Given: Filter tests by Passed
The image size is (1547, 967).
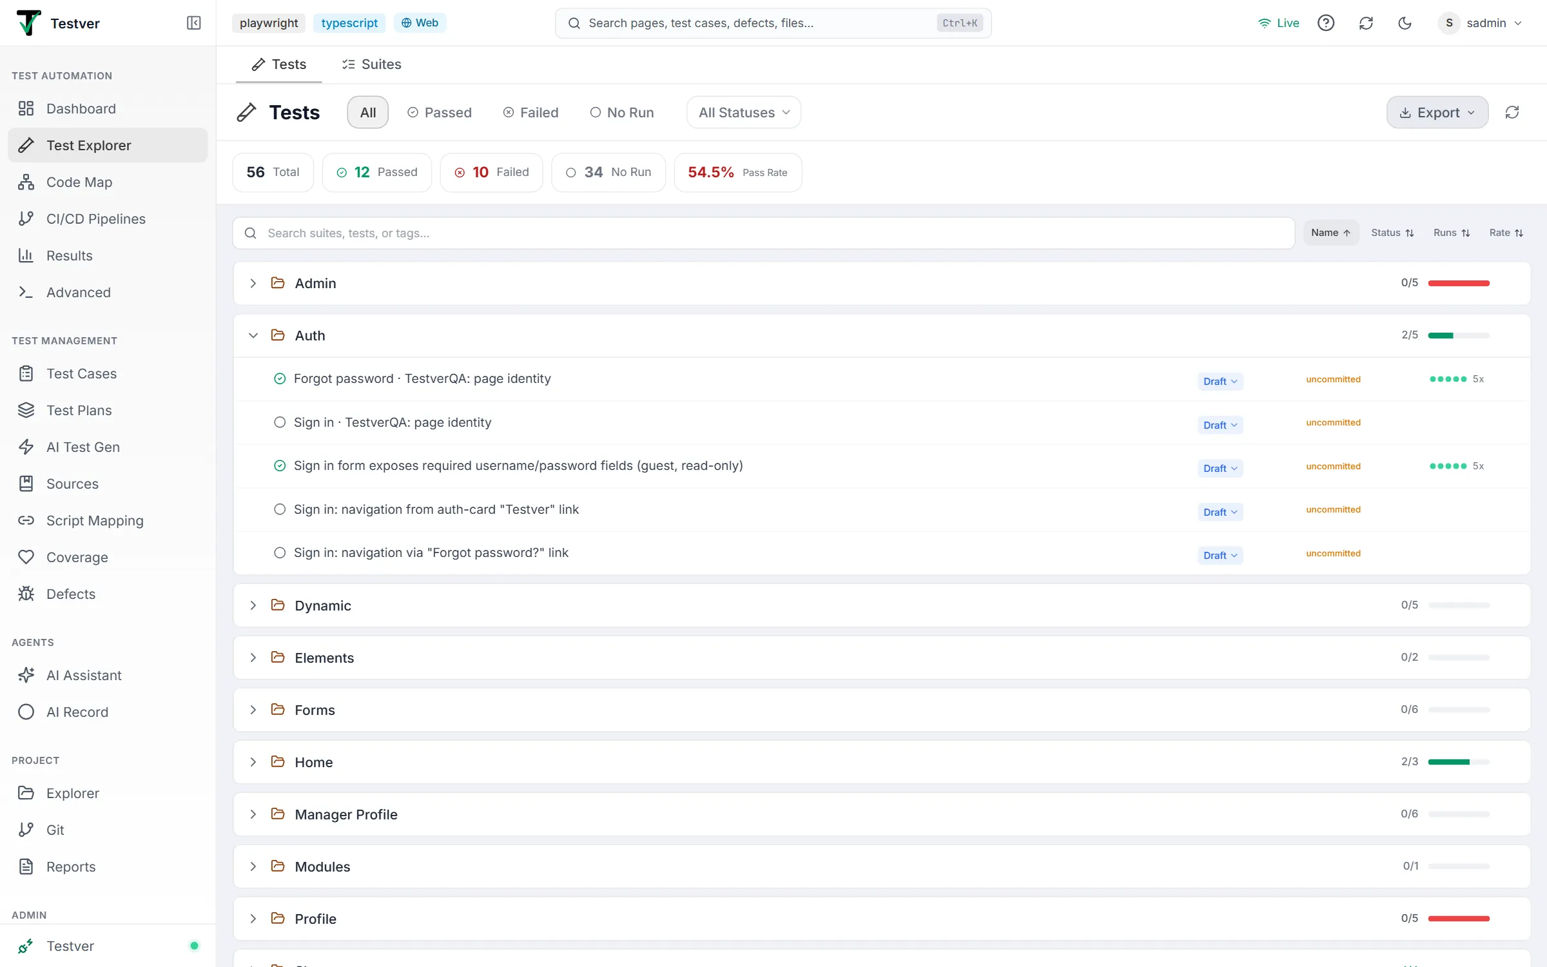Looking at the screenshot, I should pyautogui.click(x=440, y=112).
